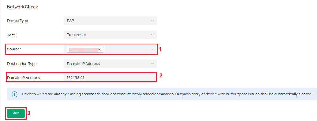Click the Test field label
Screen dimensions: 317x121
pyautogui.click(x=11, y=35)
